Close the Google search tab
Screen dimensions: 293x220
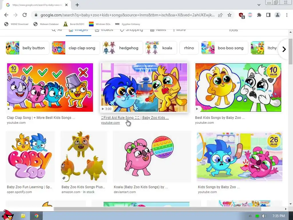click(66, 5)
